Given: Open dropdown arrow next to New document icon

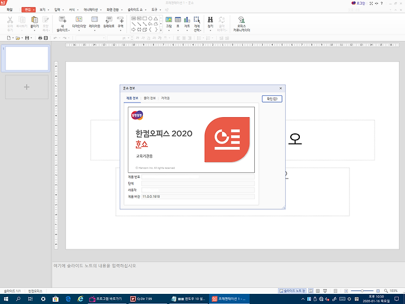Looking at the screenshot, I should (x=13, y=38).
